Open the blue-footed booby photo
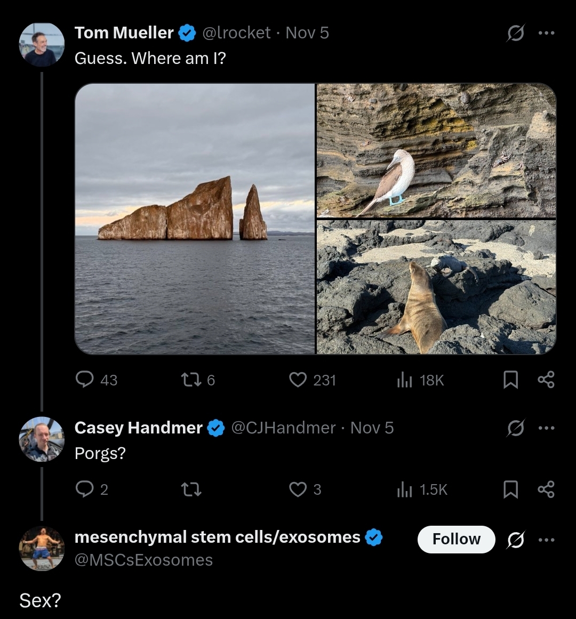The image size is (576, 619). click(436, 150)
